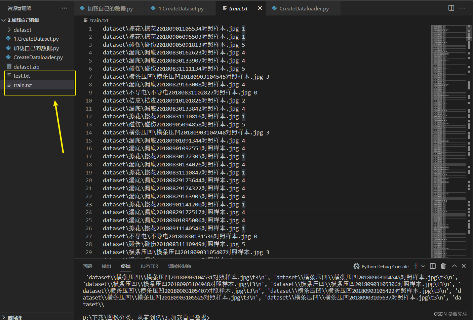Select the Python Debug Console terminal
This screenshot has width=473, height=320.
pyautogui.click(x=385, y=267)
